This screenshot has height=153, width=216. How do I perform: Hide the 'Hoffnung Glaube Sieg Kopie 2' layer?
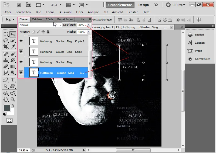point(21,41)
